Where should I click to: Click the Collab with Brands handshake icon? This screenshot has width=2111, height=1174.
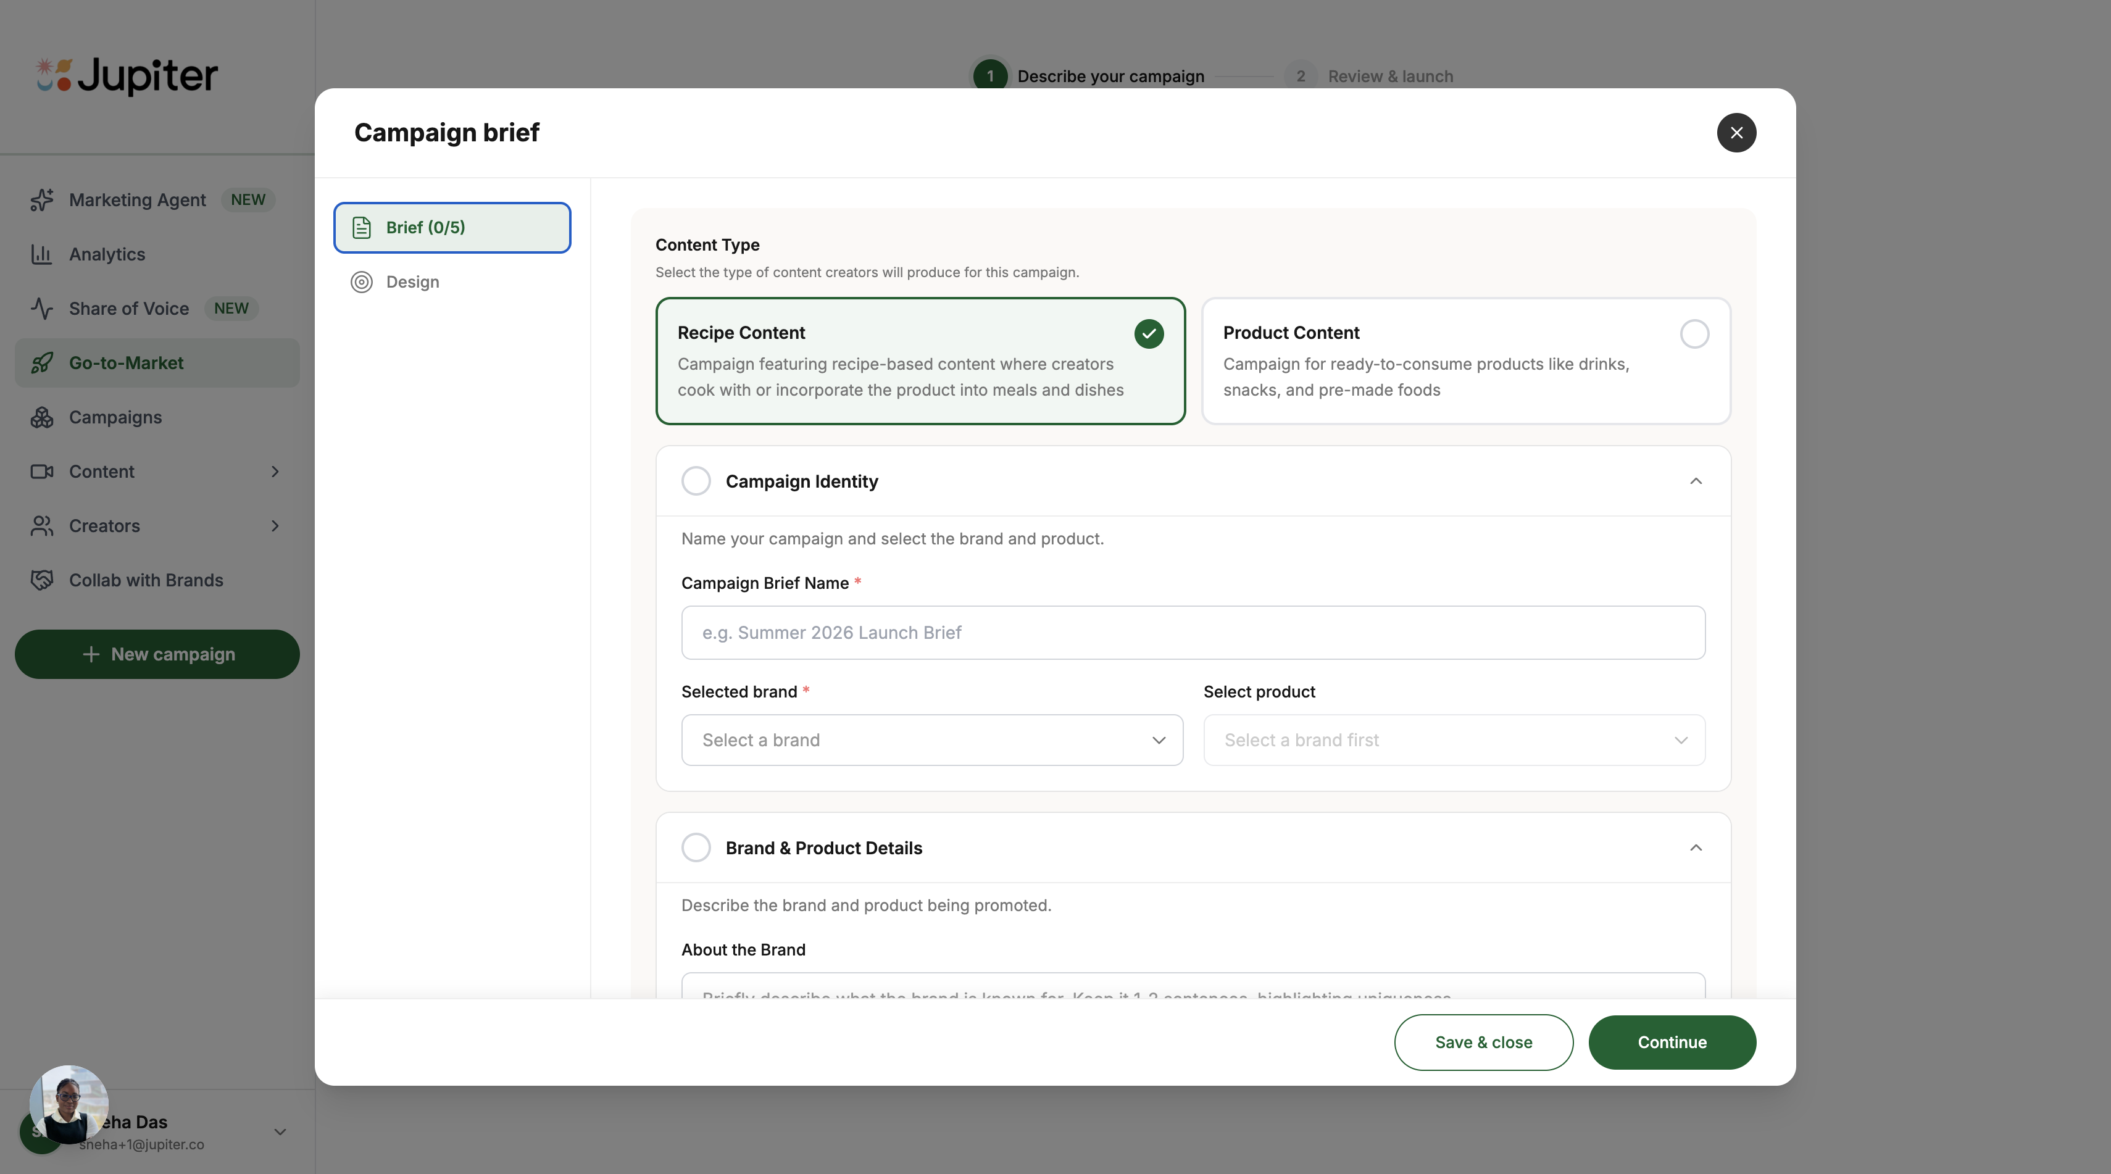tap(42, 580)
